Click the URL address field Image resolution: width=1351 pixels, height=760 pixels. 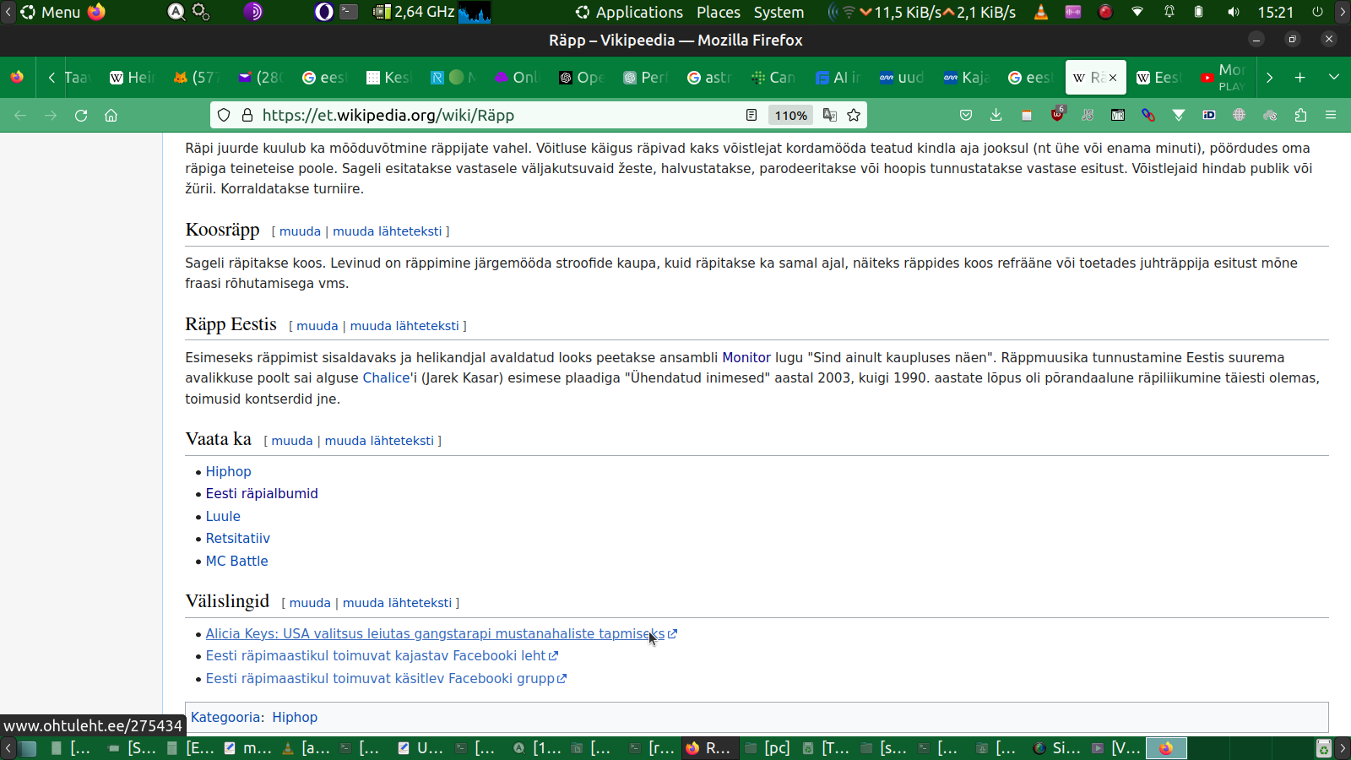tap(490, 116)
